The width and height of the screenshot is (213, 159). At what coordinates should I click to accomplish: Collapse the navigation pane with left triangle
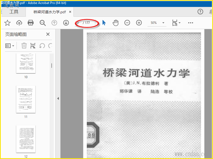coord(58,98)
